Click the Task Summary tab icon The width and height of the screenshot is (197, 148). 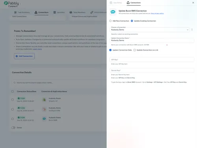click(15, 12)
